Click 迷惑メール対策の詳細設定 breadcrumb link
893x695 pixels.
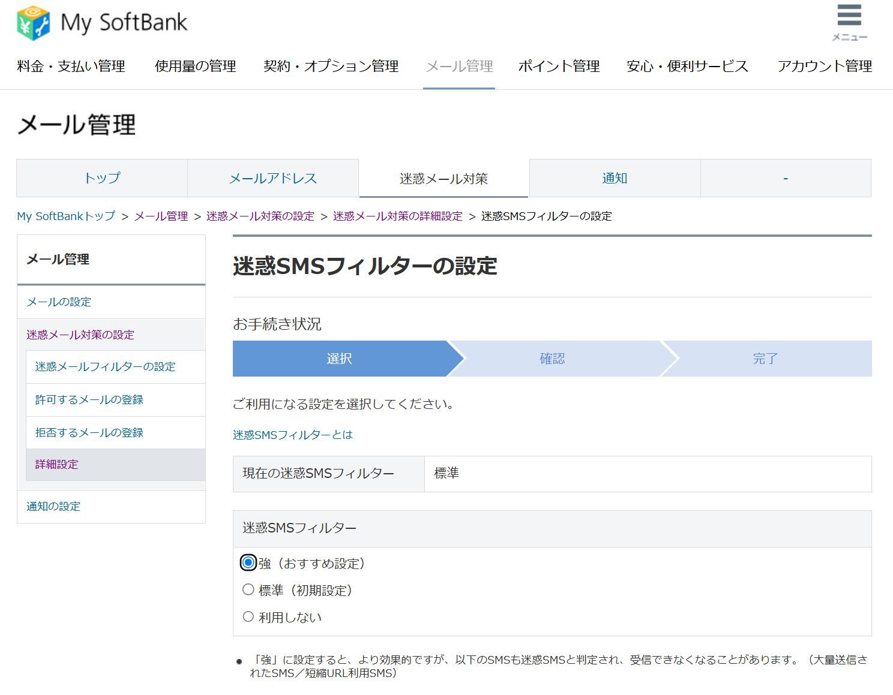tap(397, 216)
